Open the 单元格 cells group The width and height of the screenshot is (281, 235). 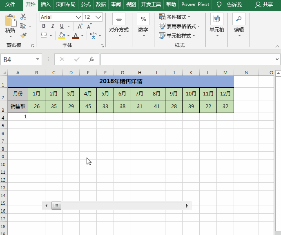coord(217,25)
